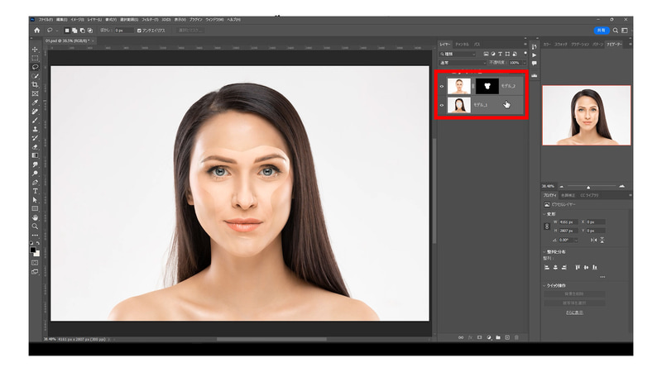Open the rotation angle dropdown in Properties
Viewport: 662px width, 372px height.
click(x=576, y=240)
